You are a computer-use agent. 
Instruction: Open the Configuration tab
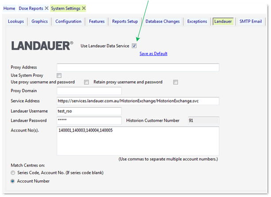pos(68,21)
